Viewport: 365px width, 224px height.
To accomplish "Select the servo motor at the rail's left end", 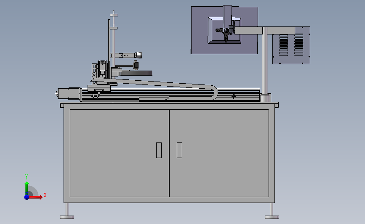I will pyautogui.click(x=69, y=94).
